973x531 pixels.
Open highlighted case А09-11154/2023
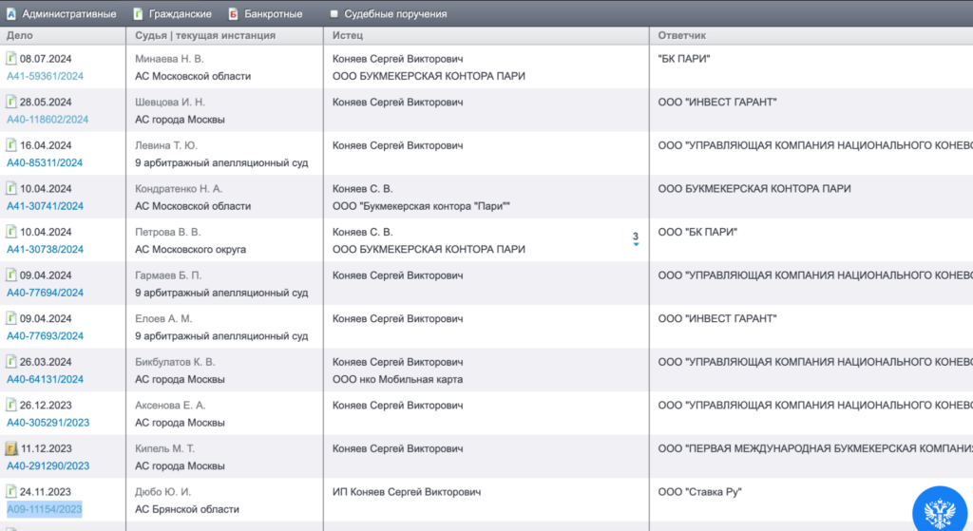click(44, 509)
